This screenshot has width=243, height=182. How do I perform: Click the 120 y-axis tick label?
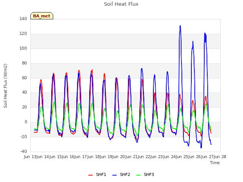tap(23, 34)
